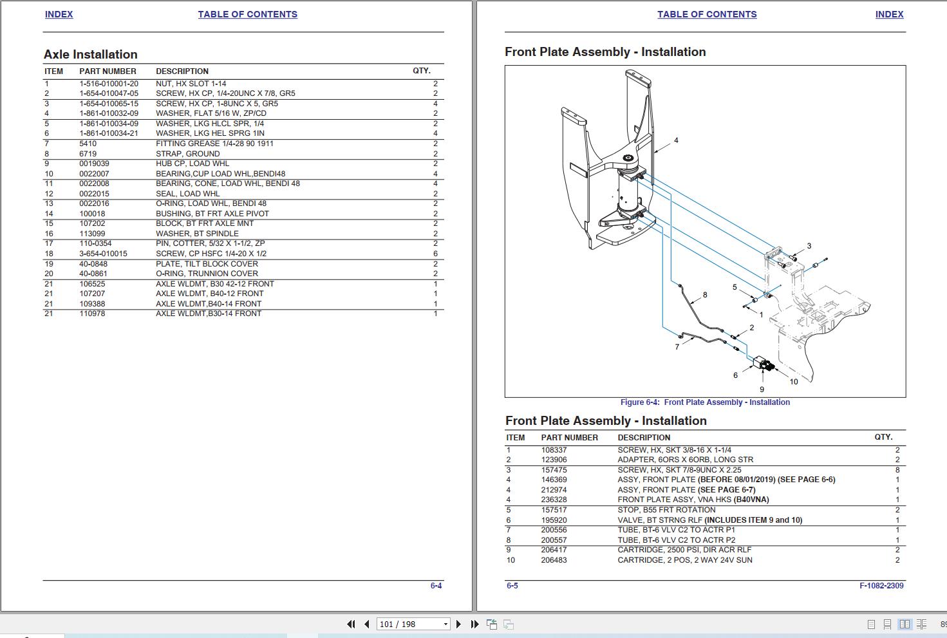
Task: Select 'AXLE WLDMT, B30 42-12 FRONT' text
Action: pos(215,284)
